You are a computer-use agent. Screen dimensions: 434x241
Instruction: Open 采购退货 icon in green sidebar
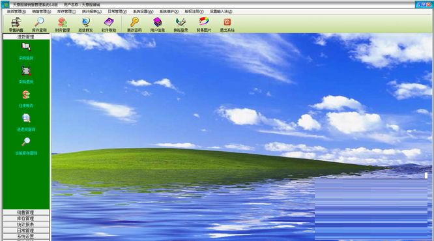tap(26, 71)
